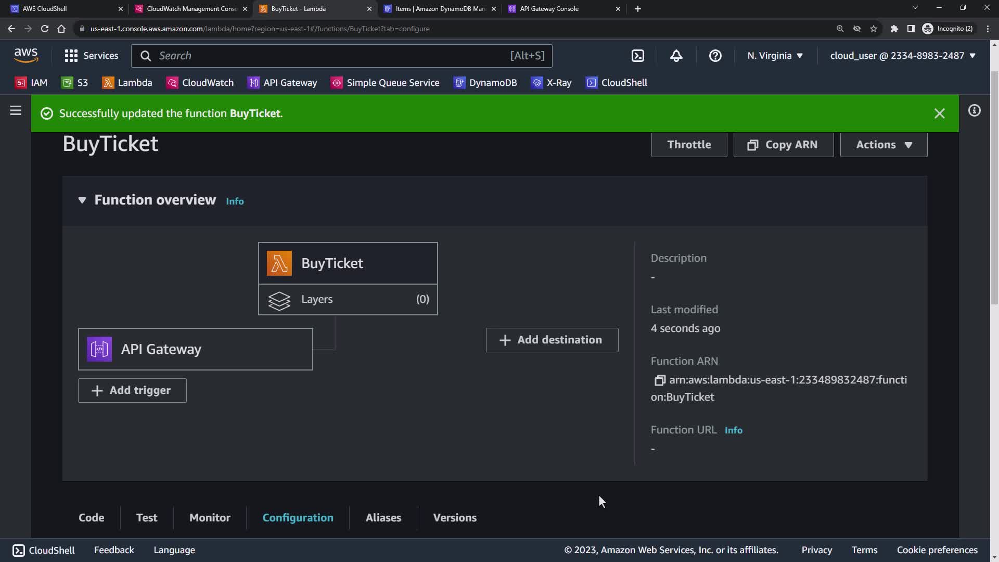This screenshot has width=999, height=562.
Task: Open the notifications bell
Action: pyautogui.click(x=676, y=56)
